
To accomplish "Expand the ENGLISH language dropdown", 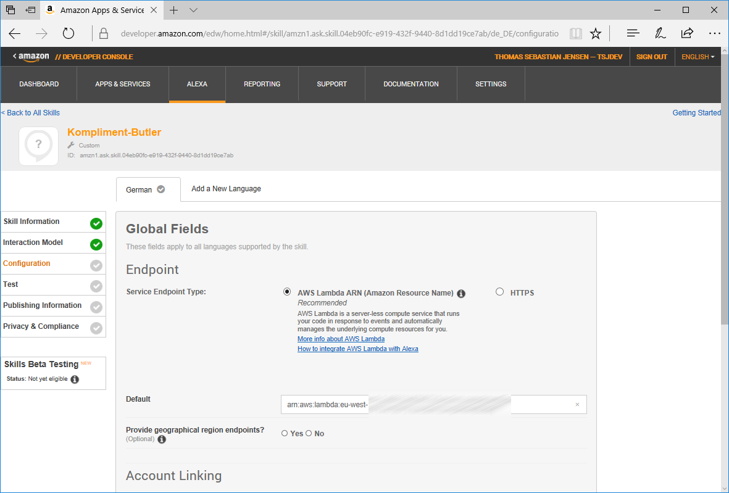I will pyautogui.click(x=698, y=57).
